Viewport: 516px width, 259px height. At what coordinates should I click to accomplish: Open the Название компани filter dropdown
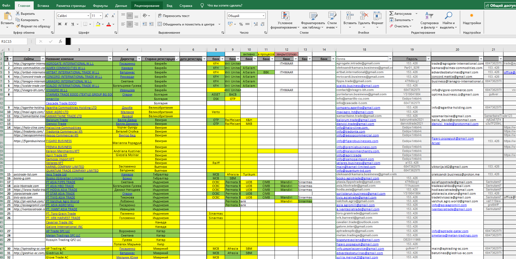click(110, 59)
